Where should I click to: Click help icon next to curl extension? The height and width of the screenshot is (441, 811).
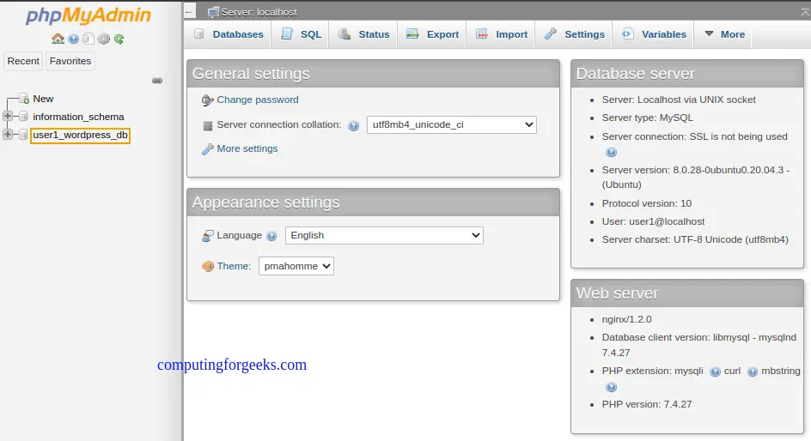752,372
